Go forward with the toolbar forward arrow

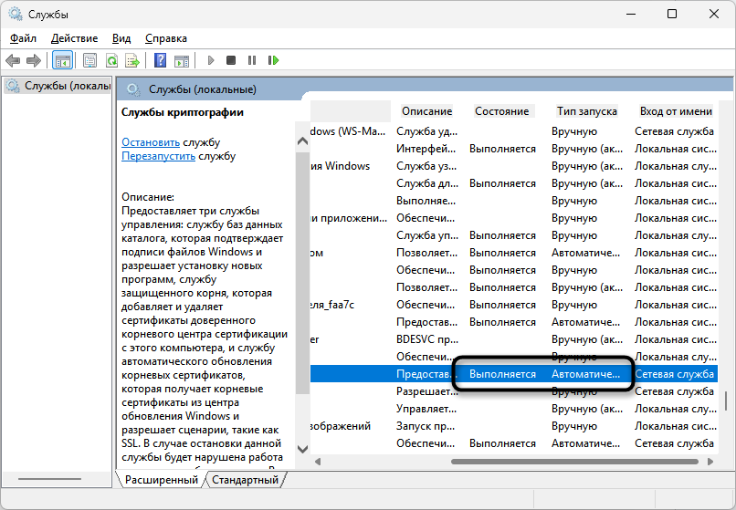(x=34, y=60)
